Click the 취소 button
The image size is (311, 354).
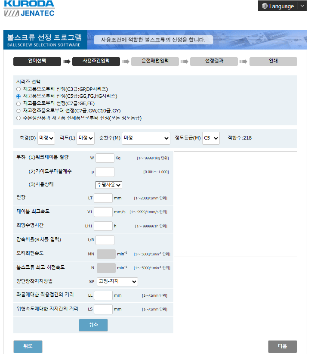click(x=93, y=325)
